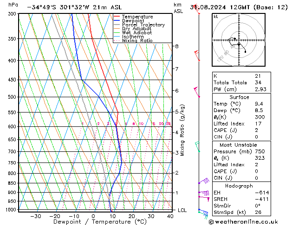Click the date 31.08.2024 12GMT header
This screenshot has width=292, height=225.
(239, 7)
